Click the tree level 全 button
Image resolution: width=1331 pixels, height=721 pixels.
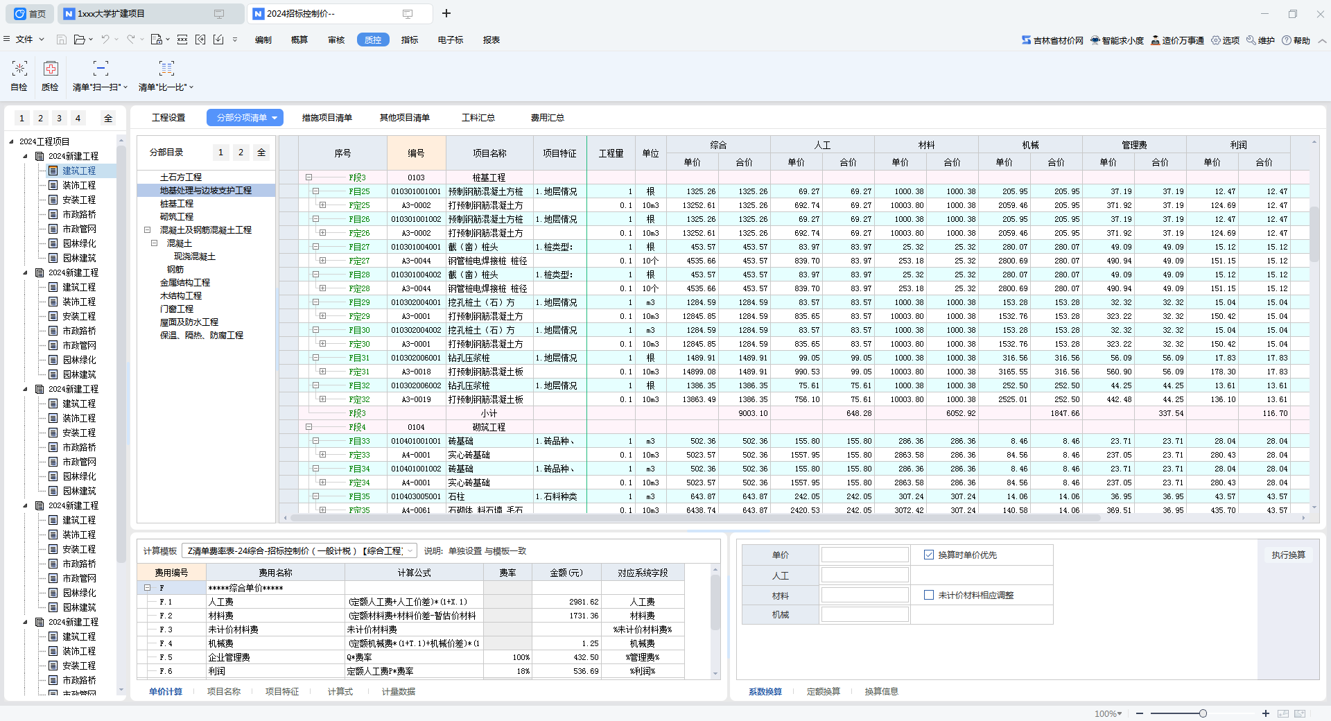point(108,118)
